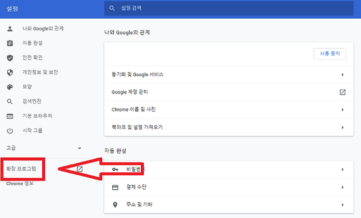The height and width of the screenshot is (218, 361).
Task: Click the 자동 완성 section heading
Action: click(x=115, y=151)
